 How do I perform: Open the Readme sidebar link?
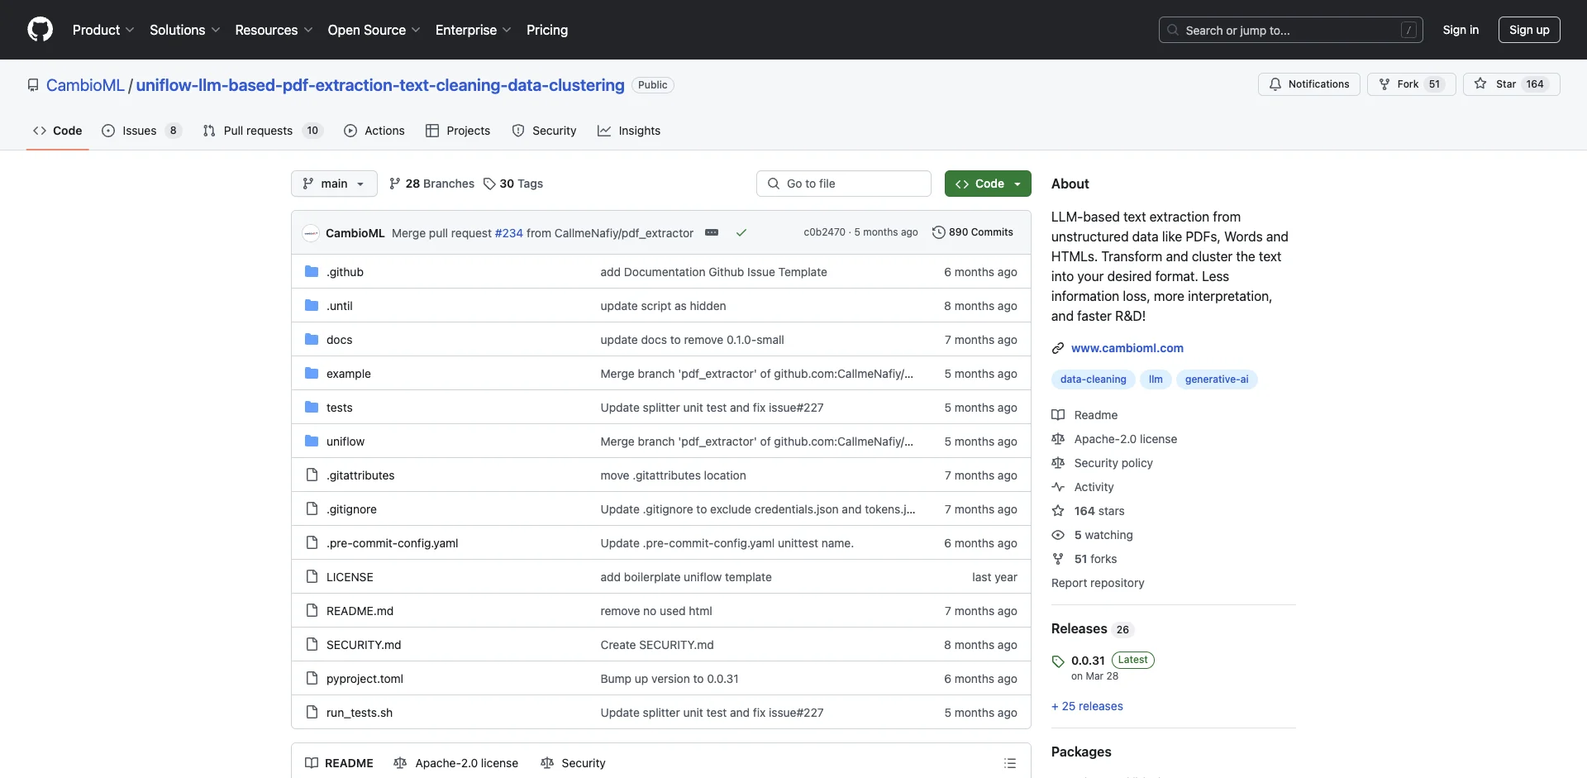click(1084, 415)
